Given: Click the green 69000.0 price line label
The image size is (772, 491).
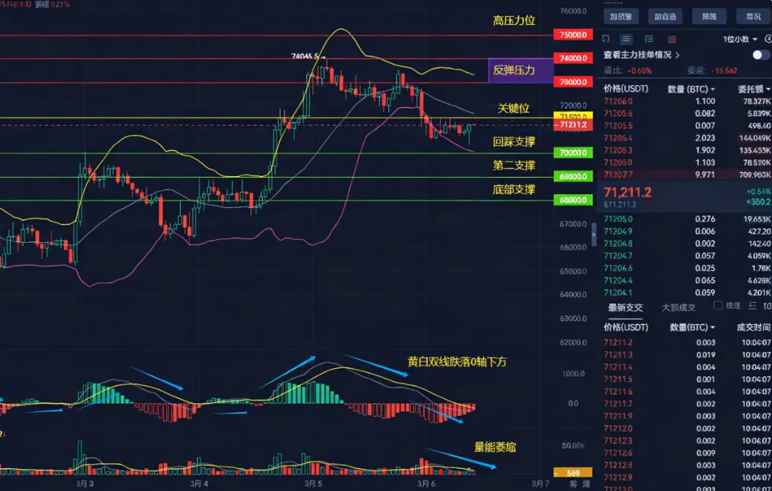Looking at the screenshot, I should coord(573,177).
